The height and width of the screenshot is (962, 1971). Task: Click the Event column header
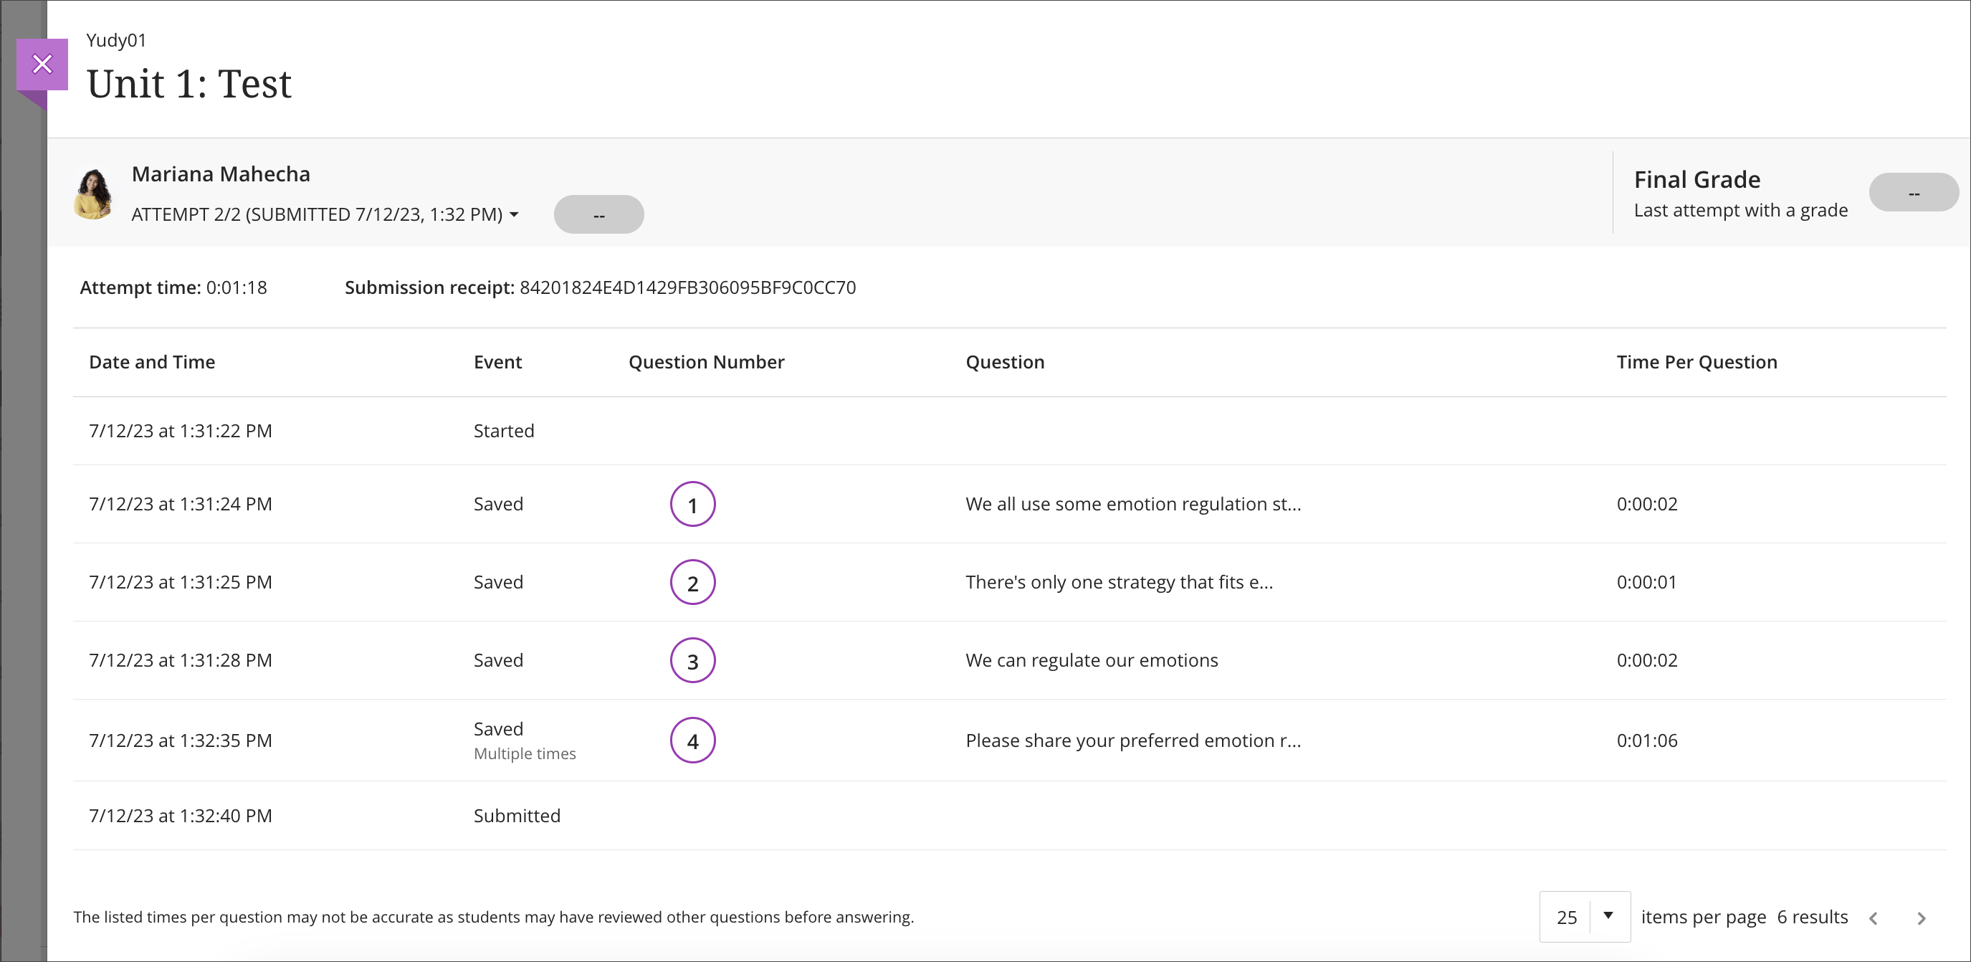tap(497, 361)
